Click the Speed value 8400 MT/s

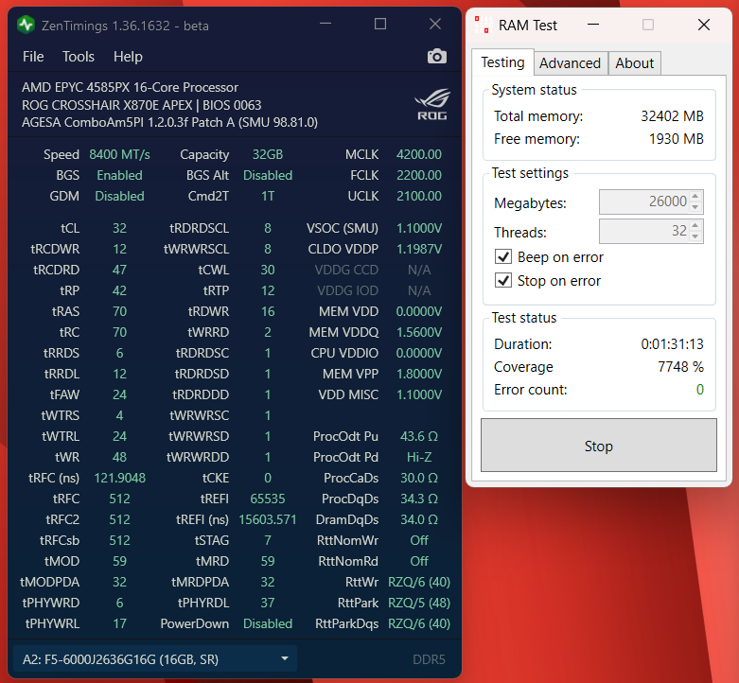[120, 154]
